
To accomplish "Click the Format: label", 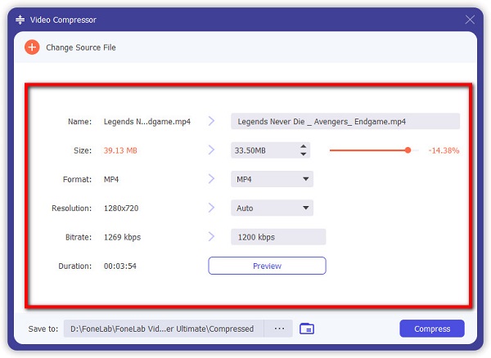I will 78,180.
